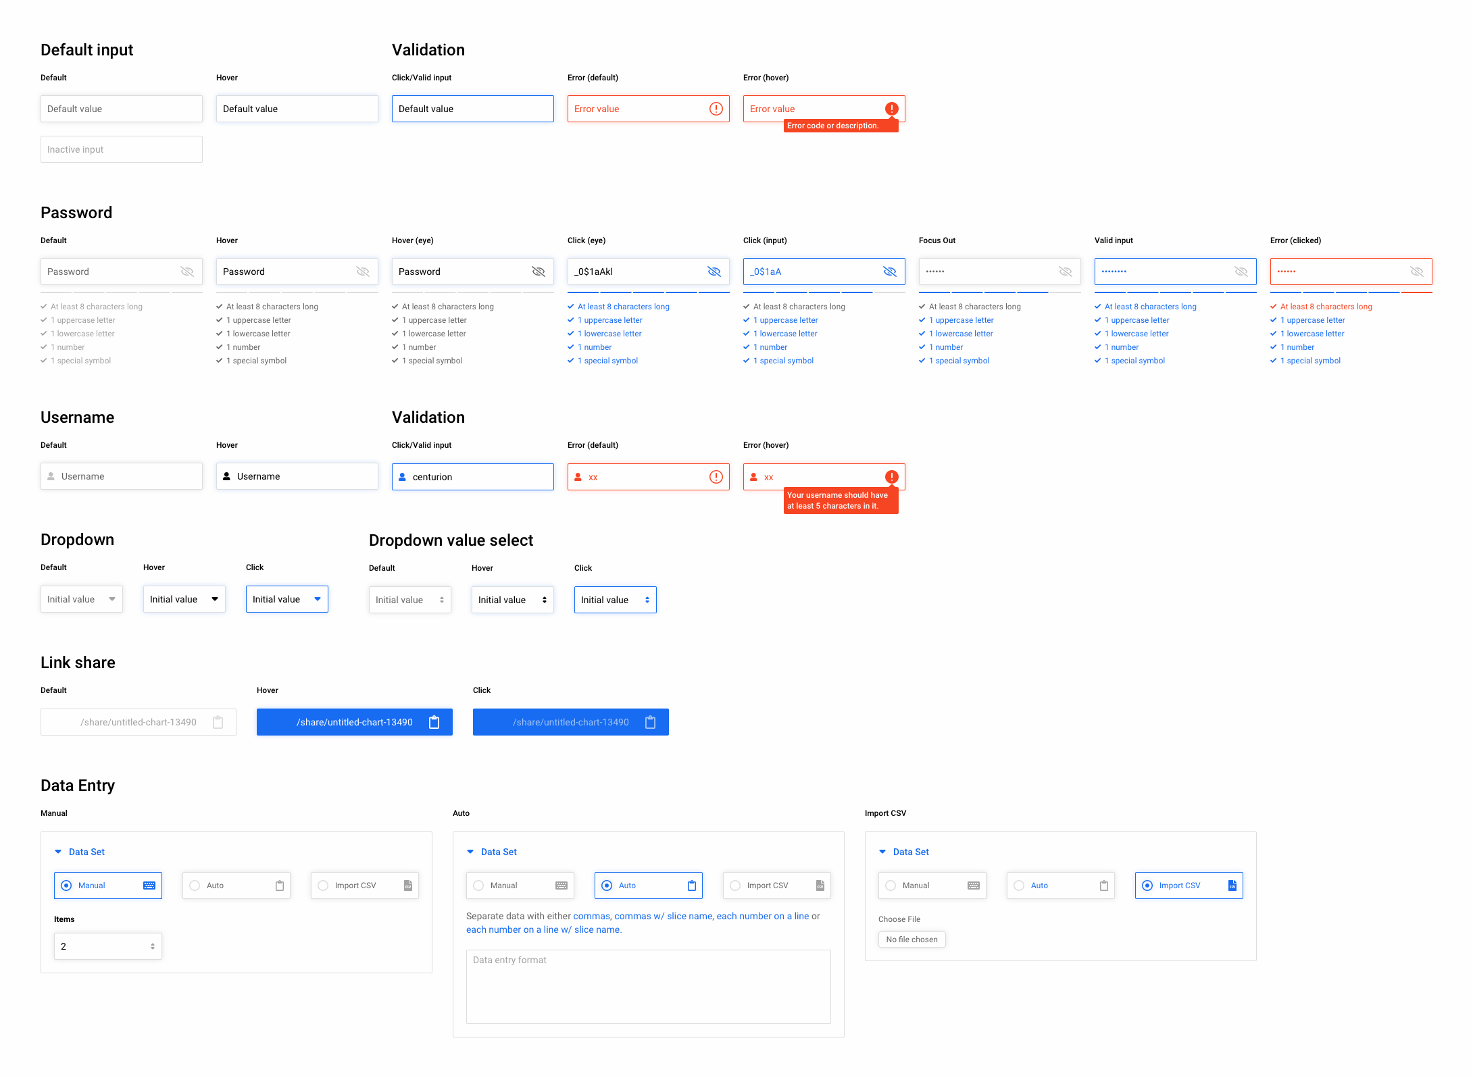The image size is (1473, 1078).
Task: Click No file chosen button
Action: 912,940
